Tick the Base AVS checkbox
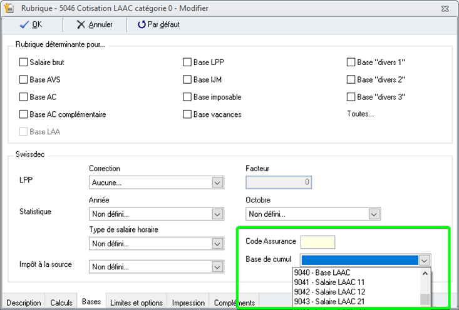 point(24,80)
